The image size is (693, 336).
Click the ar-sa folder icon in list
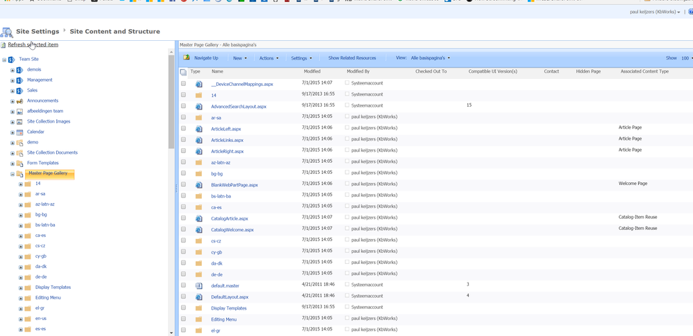click(x=199, y=118)
